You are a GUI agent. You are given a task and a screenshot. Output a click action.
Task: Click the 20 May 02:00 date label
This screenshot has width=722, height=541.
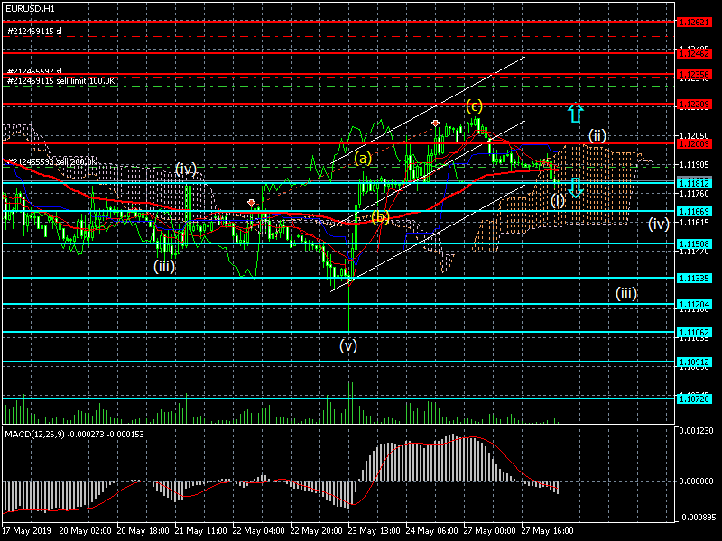[85, 531]
